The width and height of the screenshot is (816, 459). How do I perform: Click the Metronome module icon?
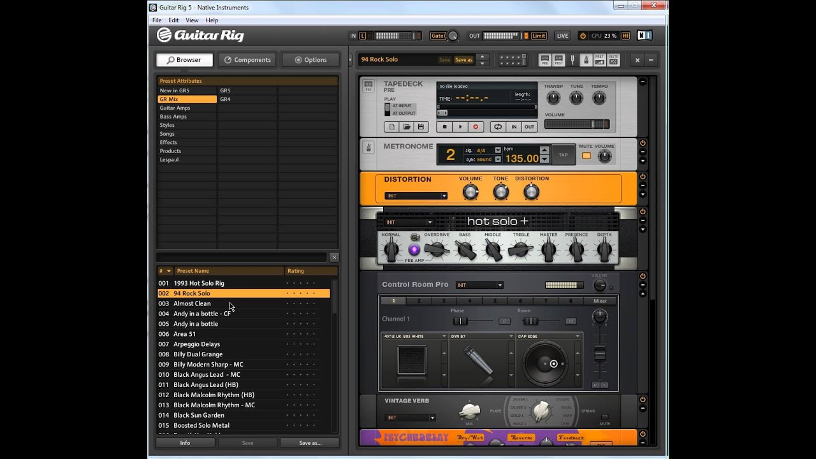coord(368,148)
